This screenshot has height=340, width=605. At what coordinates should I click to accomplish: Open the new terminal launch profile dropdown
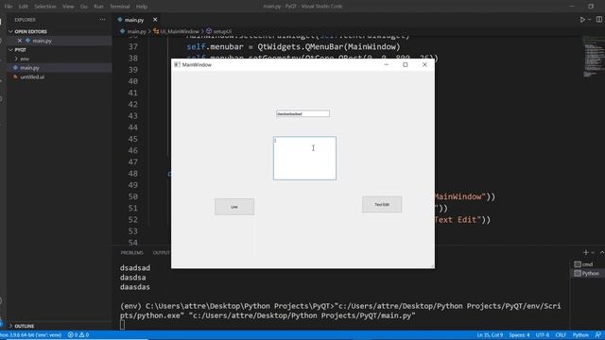(x=593, y=252)
